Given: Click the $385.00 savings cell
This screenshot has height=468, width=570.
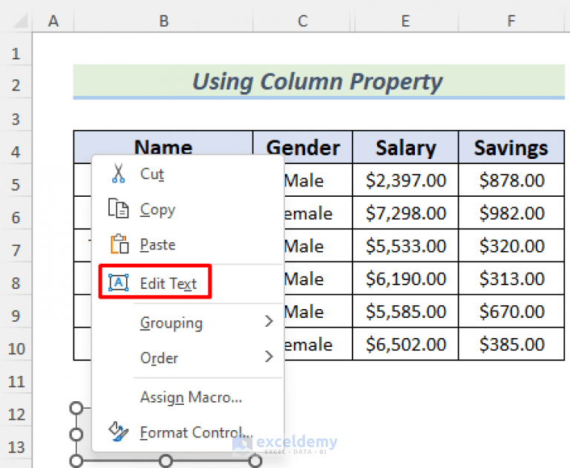Looking at the screenshot, I should pyautogui.click(x=511, y=344).
